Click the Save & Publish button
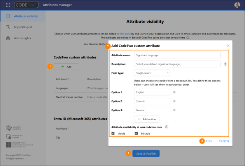Viewport: 245px width, 166px height. coord(146,154)
